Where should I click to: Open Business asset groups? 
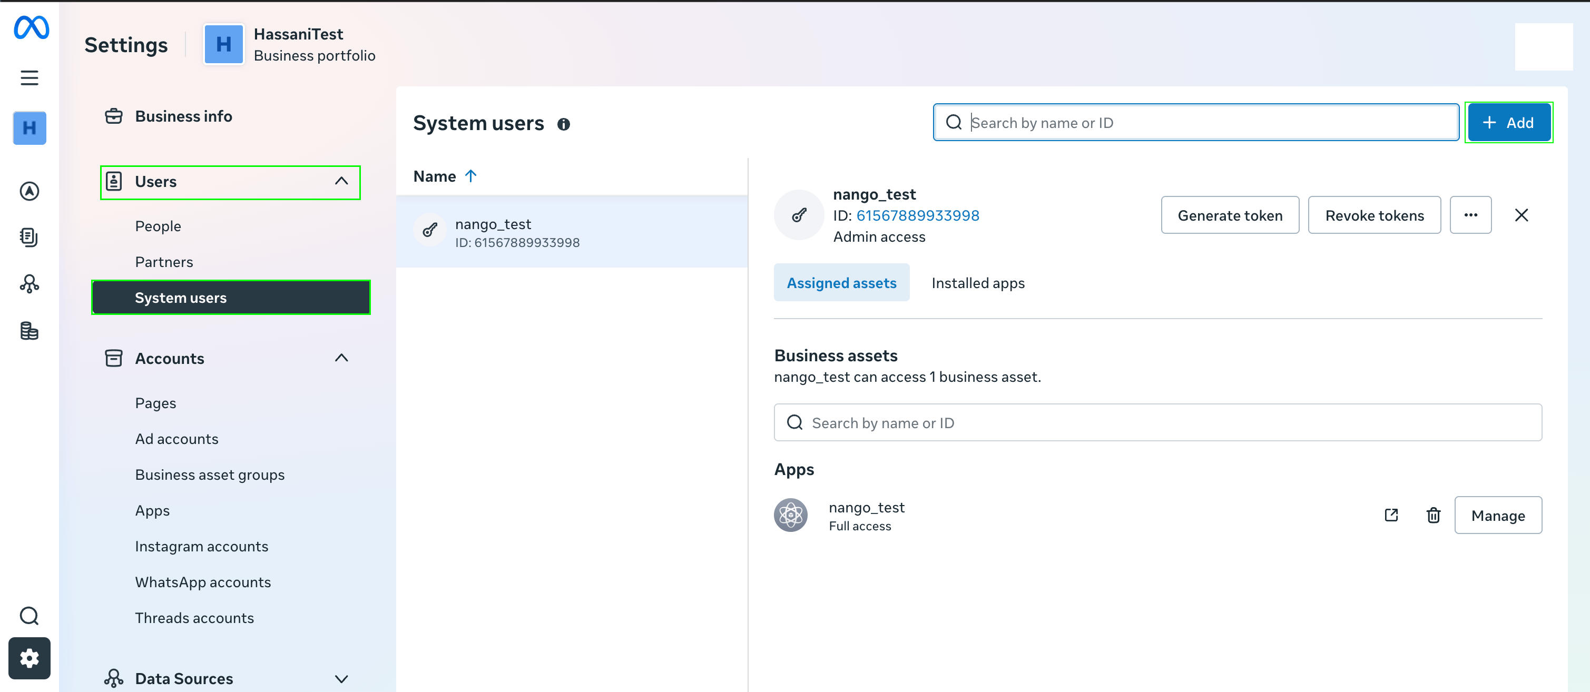click(210, 474)
